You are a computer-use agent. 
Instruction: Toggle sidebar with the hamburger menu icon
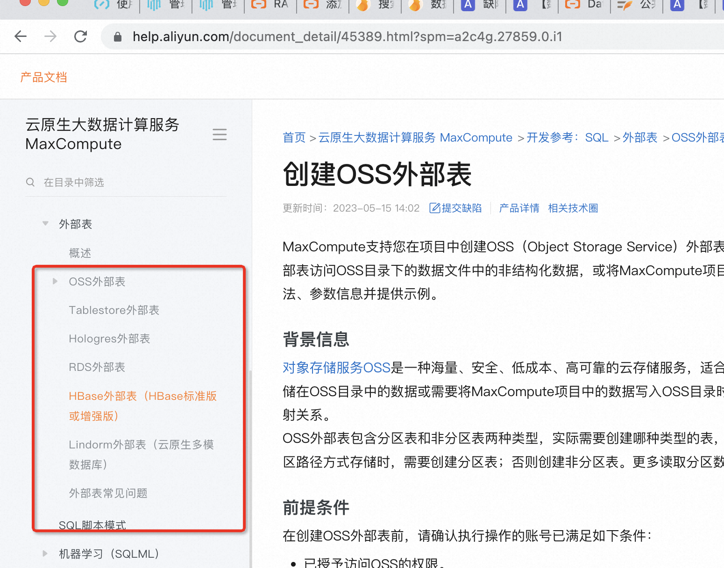coord(220,135)
